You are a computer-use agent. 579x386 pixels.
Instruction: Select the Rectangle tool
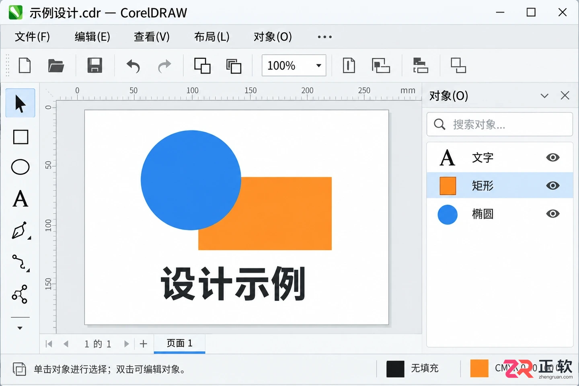21,137
